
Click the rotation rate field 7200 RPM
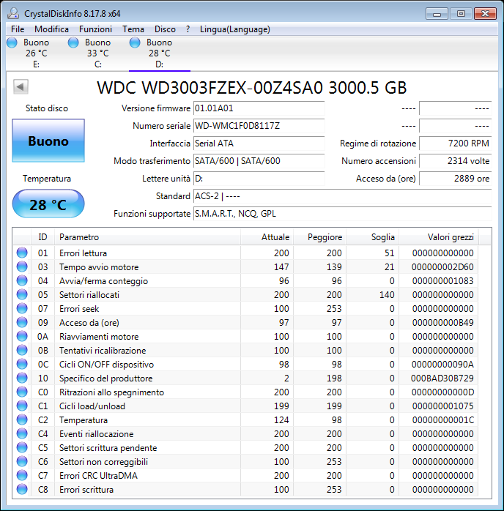click(x=456, y=143)
